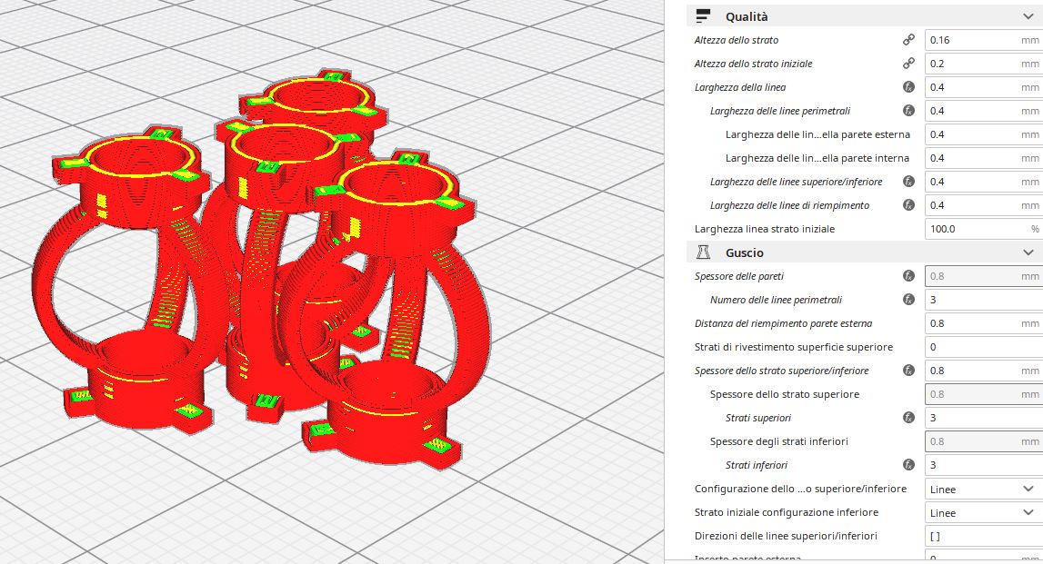Image resolution: width=1043 pixels, height=564 pixels.
Task: Click Direzioni delle linee superiori/inferiori label
Action: [x=786, y=536]
